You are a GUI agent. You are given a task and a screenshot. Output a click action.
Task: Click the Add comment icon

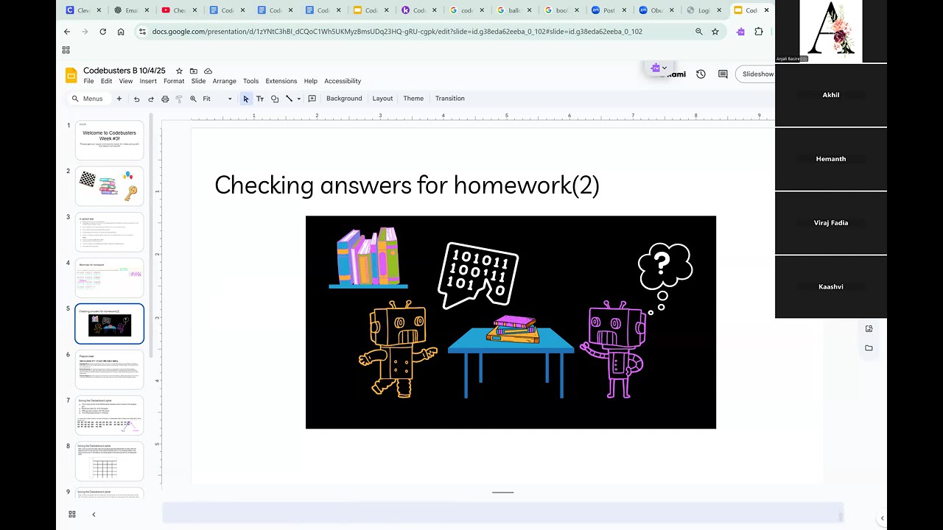click(x=312, y=99)
